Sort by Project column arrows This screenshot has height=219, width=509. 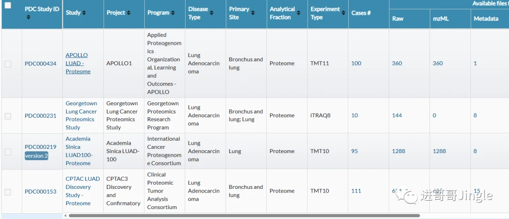[129, 13]
